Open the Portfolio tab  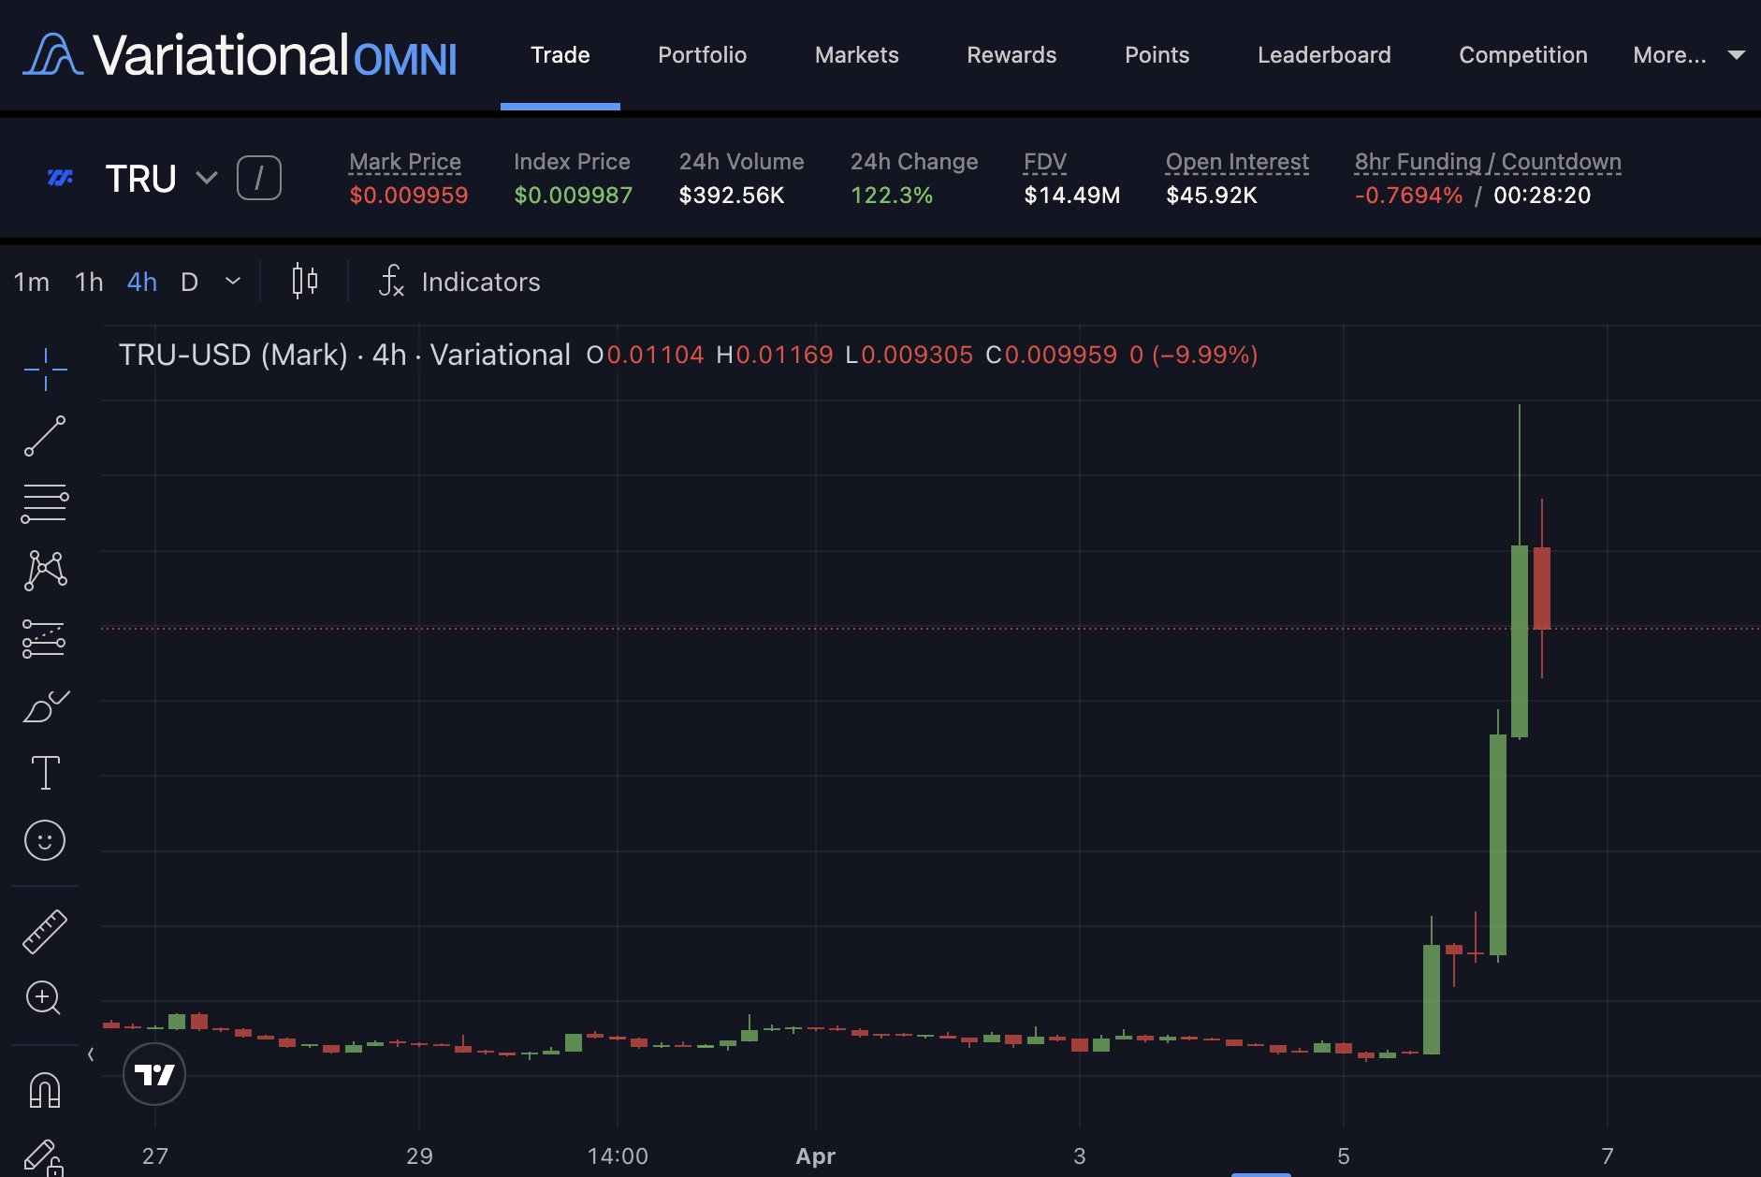[x=703, y=55]
